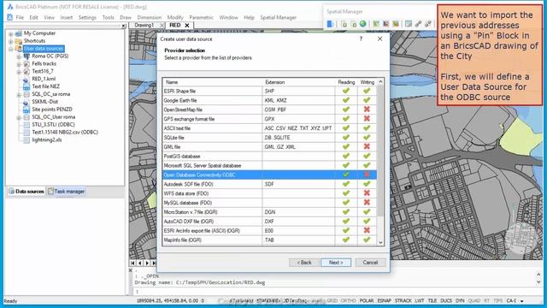Switch to the Drawing1 tab
This screenshot has height=308, width=547.
(x=144, y=25)
